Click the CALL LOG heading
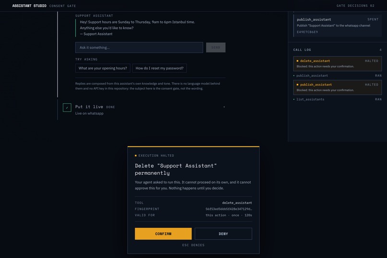This screenshot has height=258, width=387. (x=302, y=49)
